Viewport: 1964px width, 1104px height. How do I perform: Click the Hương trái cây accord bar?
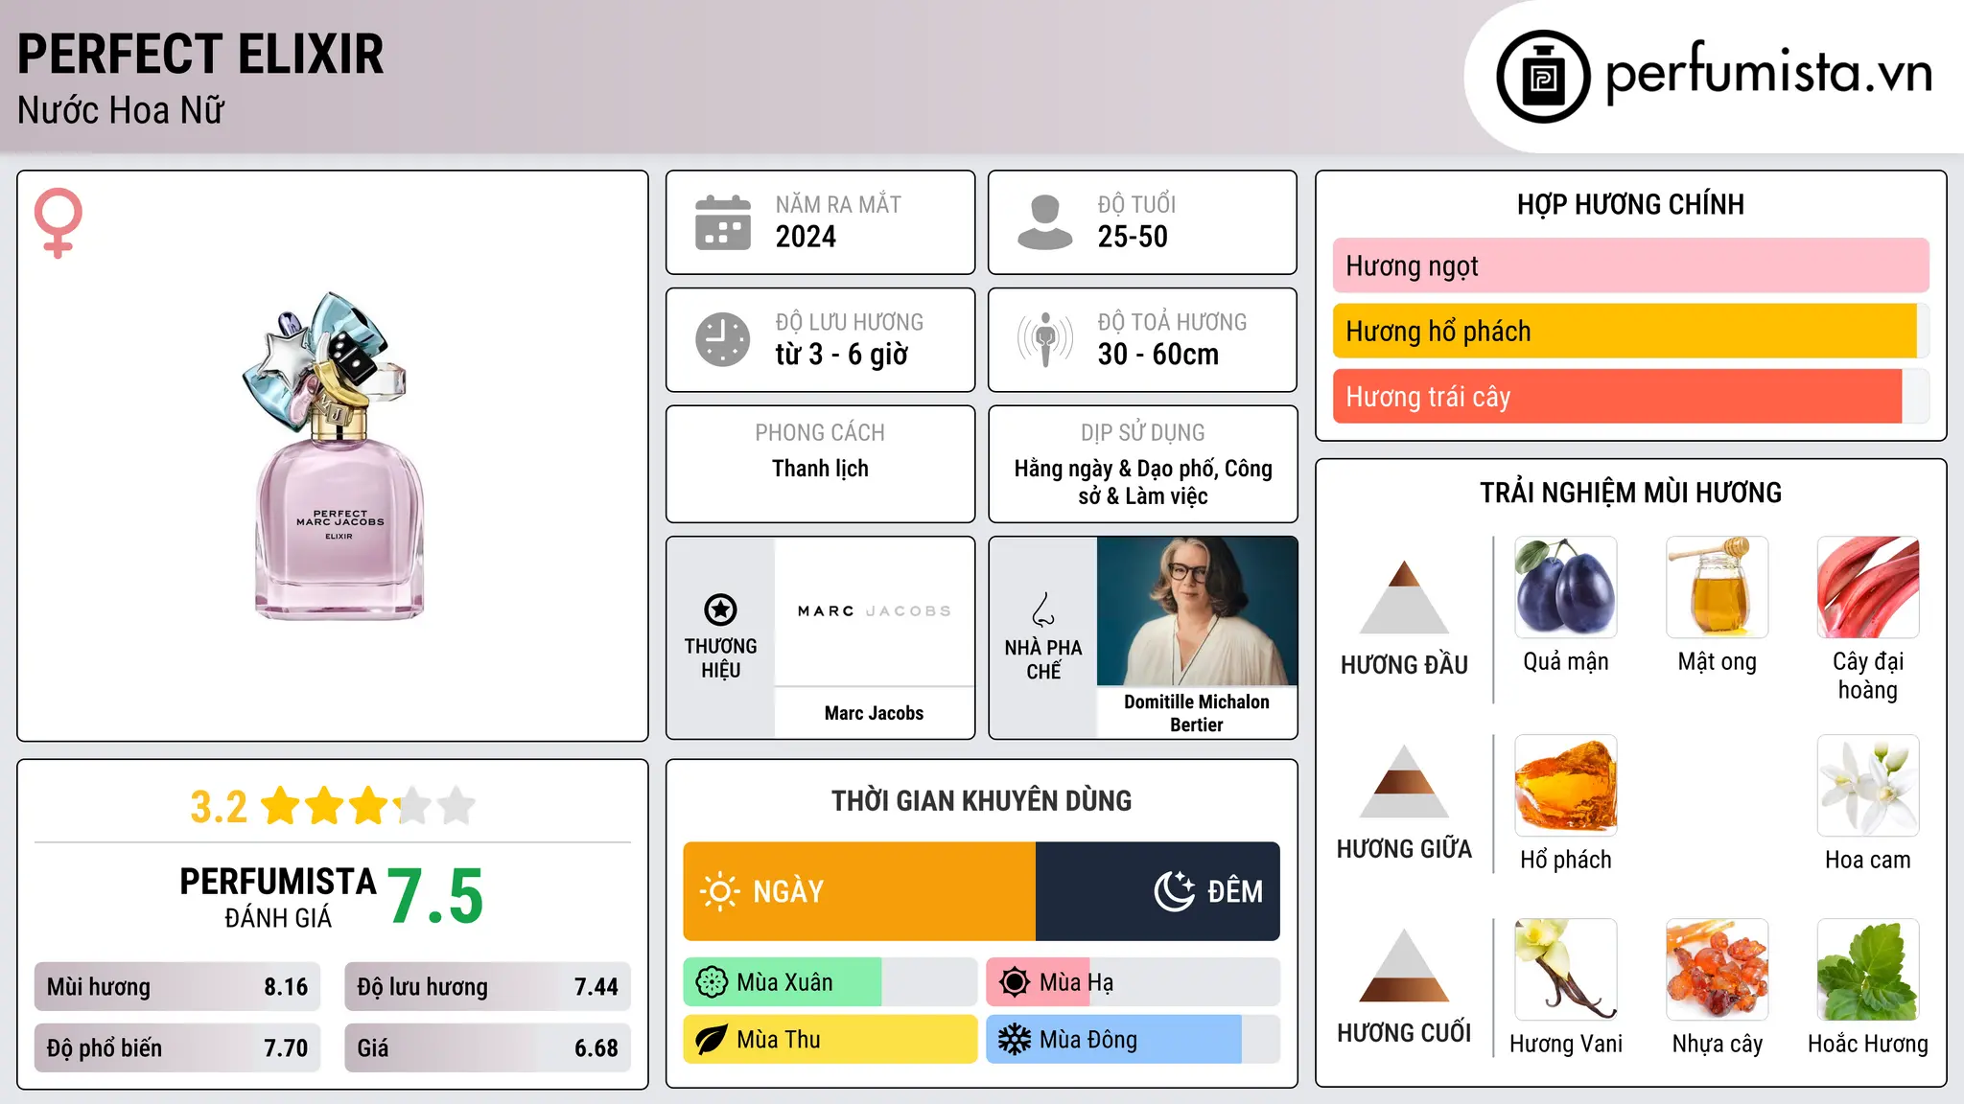(x=1631, y=397)
